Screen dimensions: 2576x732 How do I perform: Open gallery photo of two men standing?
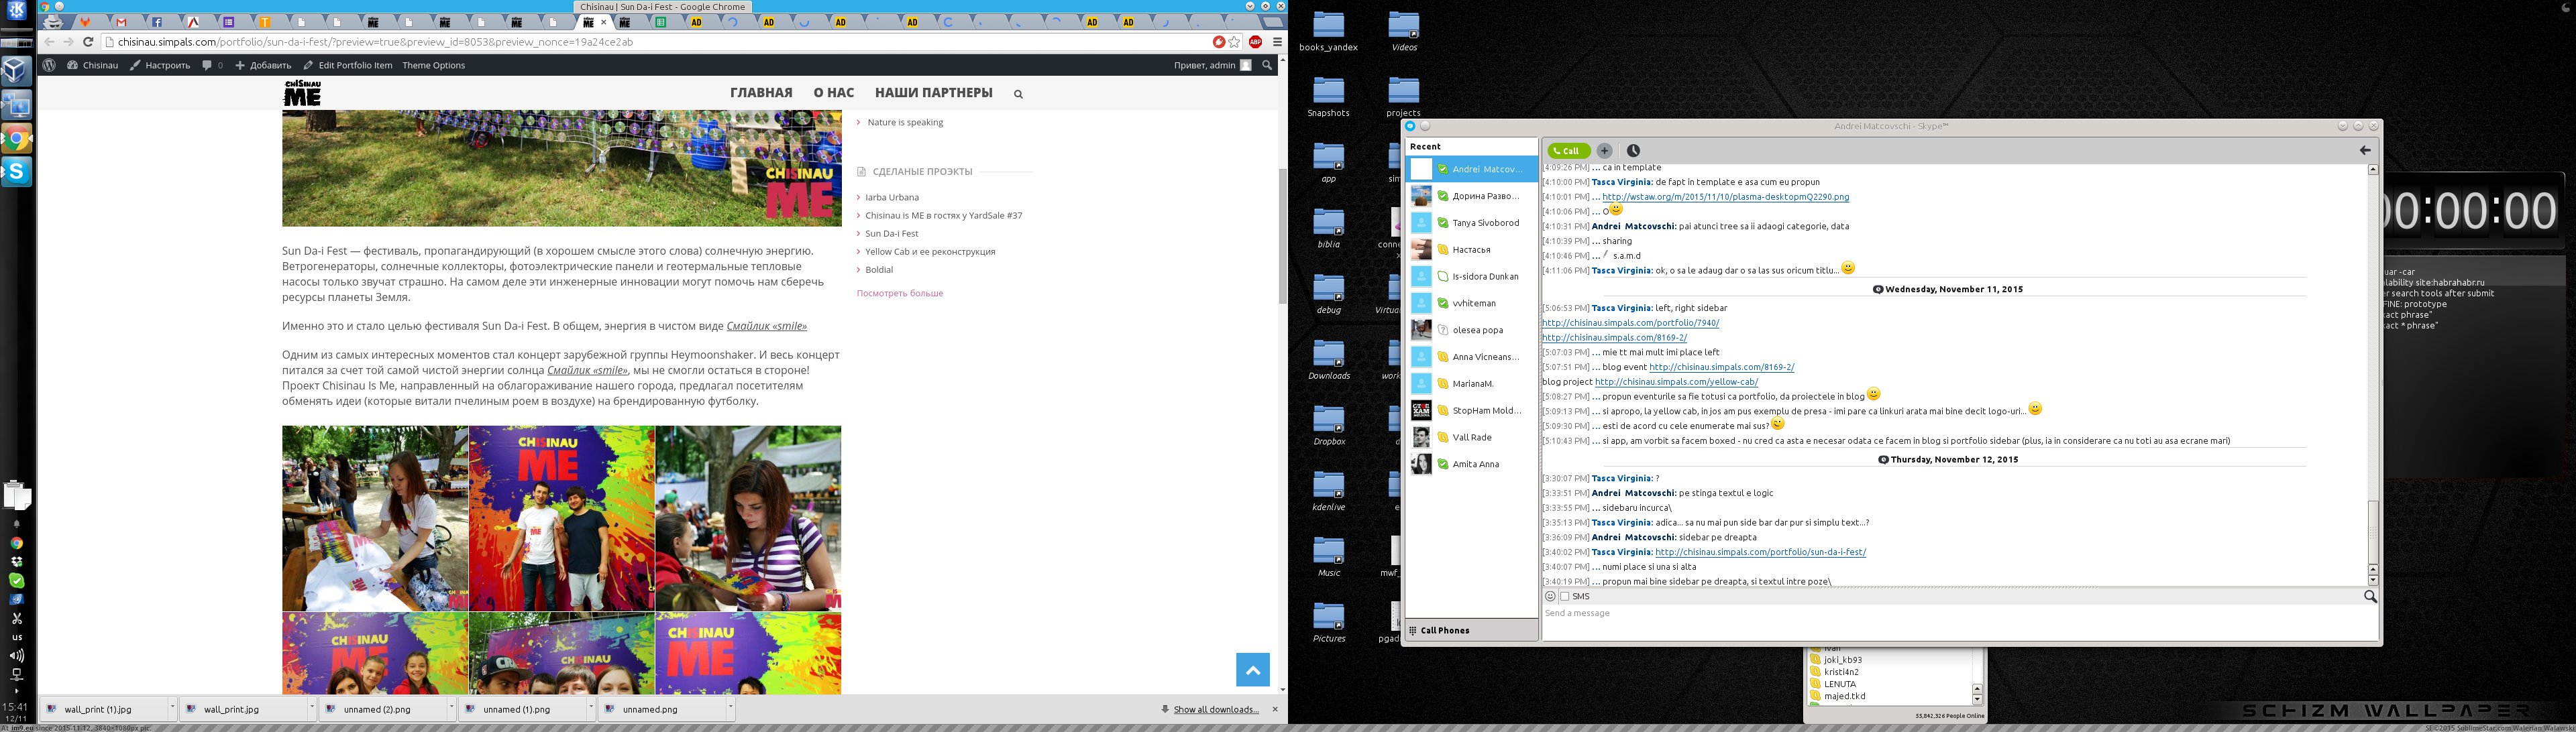pyautogui.click(x=562, y=518)
